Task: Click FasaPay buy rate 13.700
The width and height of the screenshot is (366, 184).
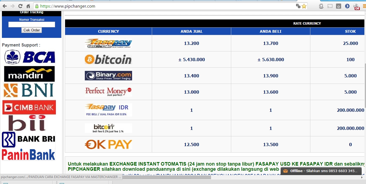Action: point(271,43)
